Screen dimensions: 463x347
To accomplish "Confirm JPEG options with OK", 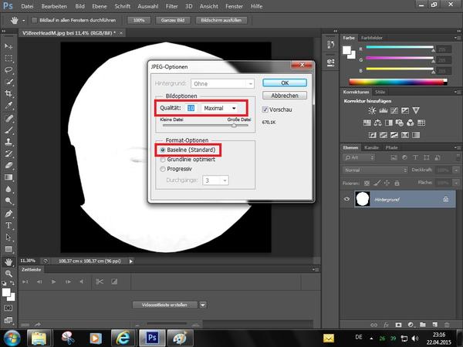I will click(285, 83).
